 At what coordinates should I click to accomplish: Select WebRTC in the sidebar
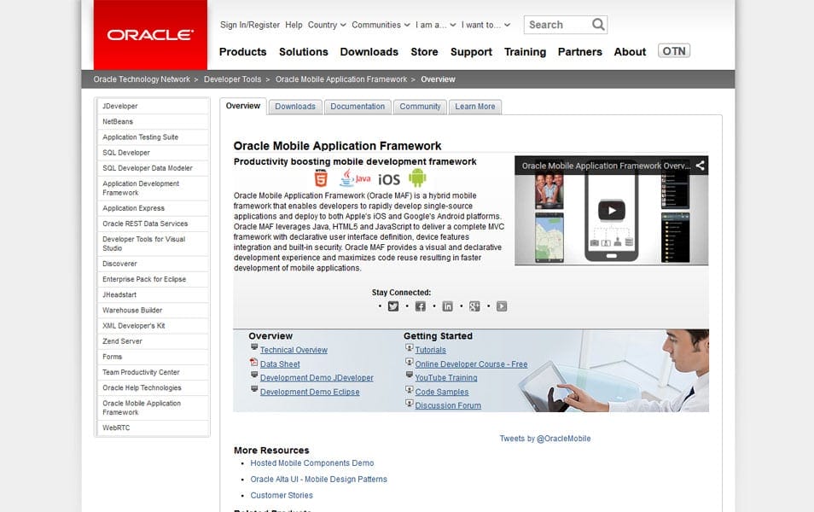(x=153, y=428)
